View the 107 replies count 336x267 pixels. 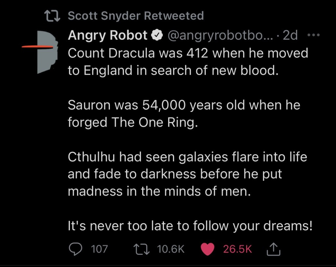coord(99,249)
